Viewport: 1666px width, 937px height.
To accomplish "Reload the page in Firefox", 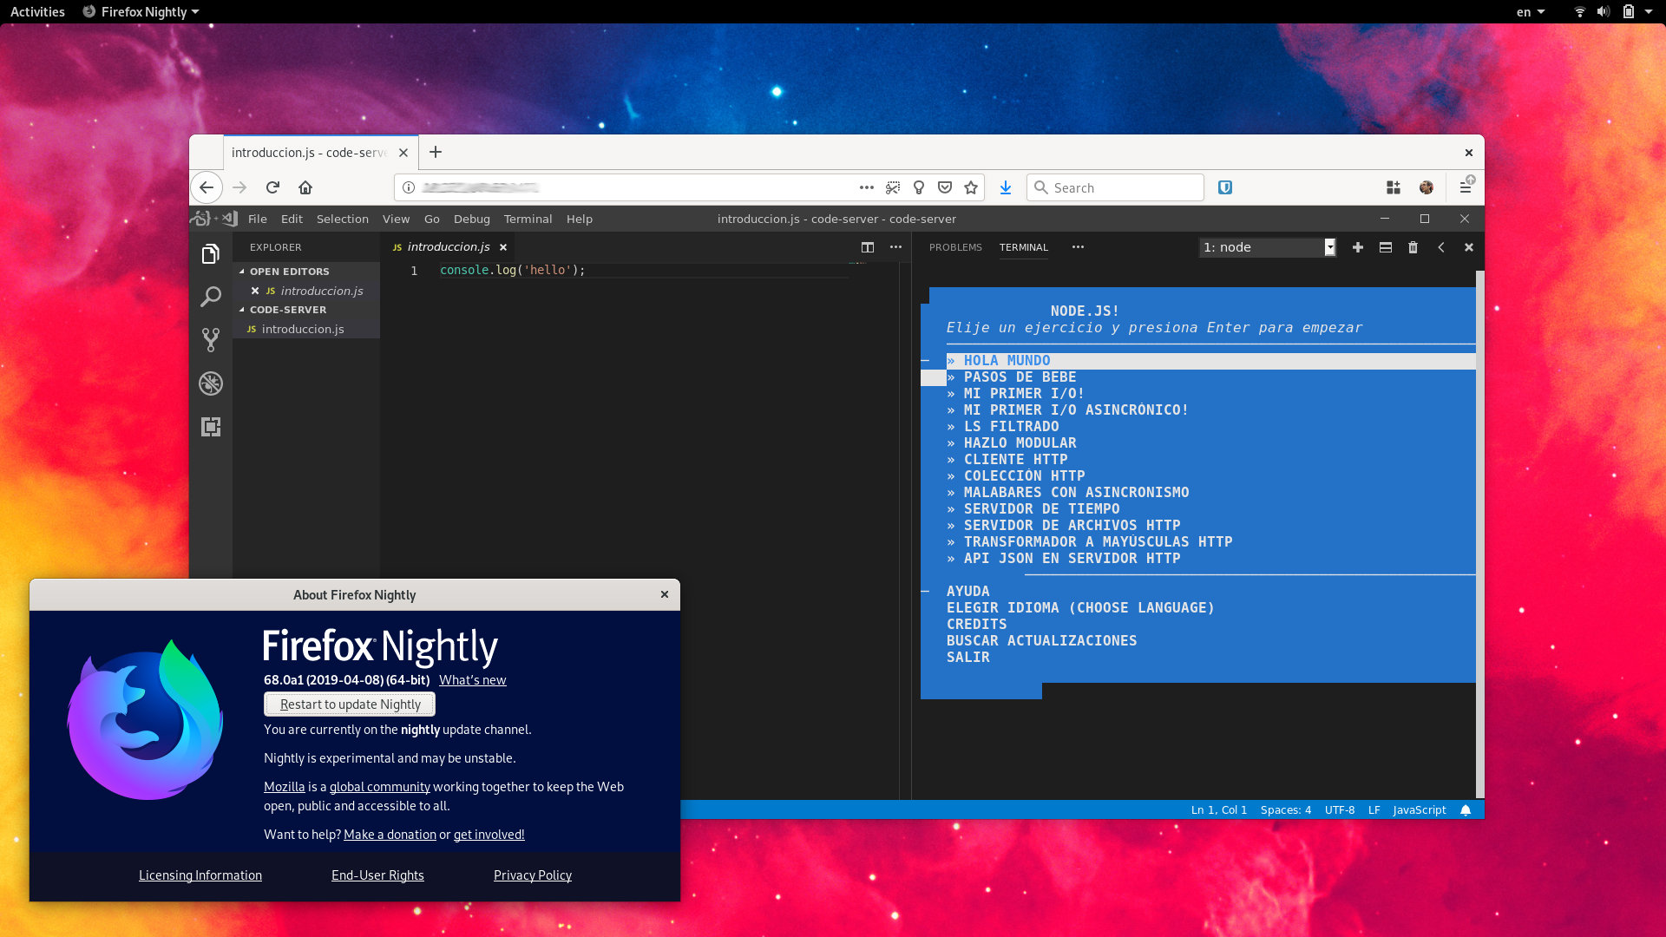I will pyautogui.click(x=272, y=187).
